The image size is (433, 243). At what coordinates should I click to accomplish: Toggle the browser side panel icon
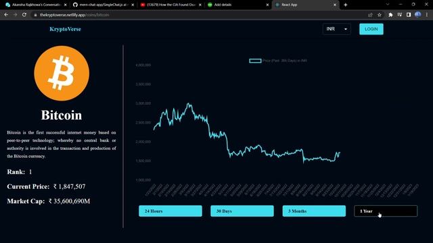click(x=409, y=15)
